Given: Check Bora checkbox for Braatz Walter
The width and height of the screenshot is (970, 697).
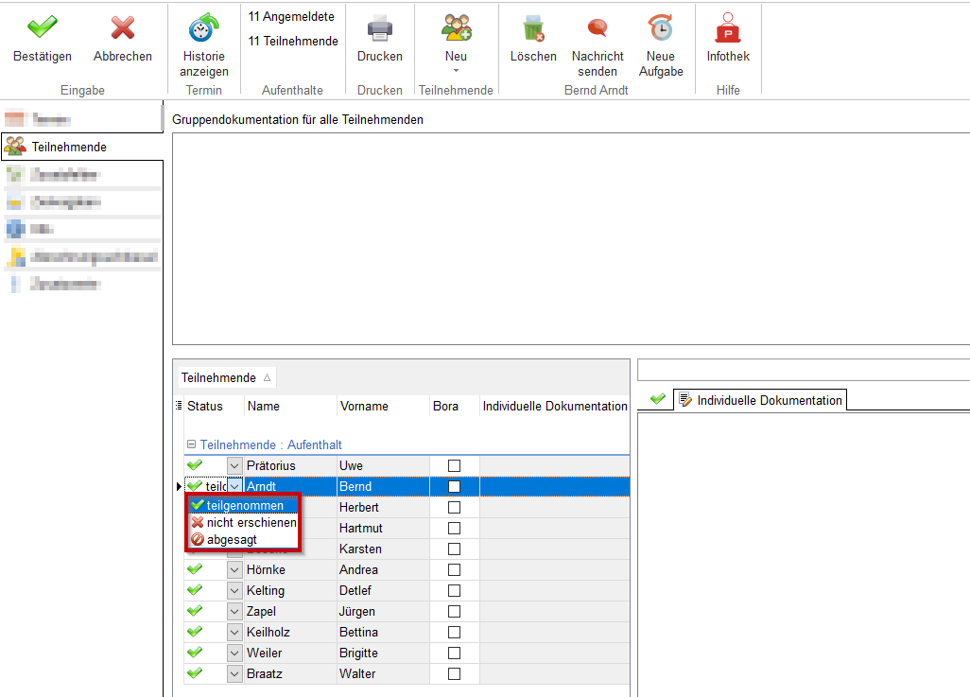Looking at the screenshot, I should [x=454, y=673].
